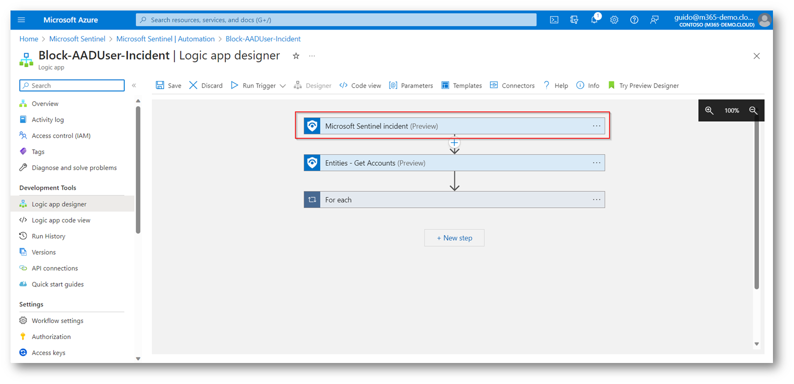
Task: Expand the Entities - Get Accounts step
Action: [454, 163]
